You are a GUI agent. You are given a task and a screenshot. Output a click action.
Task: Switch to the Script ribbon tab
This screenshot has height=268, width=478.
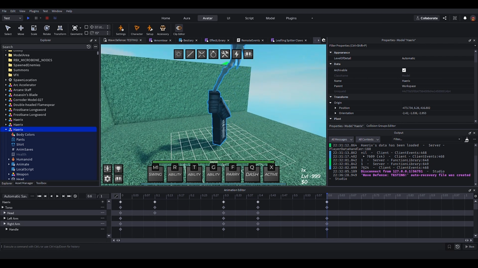249,18
